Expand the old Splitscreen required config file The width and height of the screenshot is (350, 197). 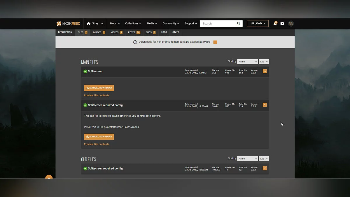tap(265, 168)
